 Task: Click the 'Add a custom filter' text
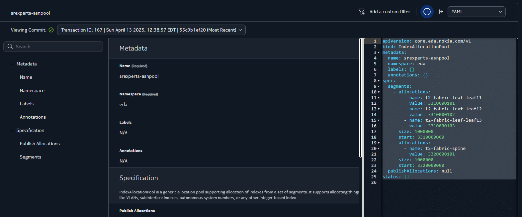coord(390,12)
